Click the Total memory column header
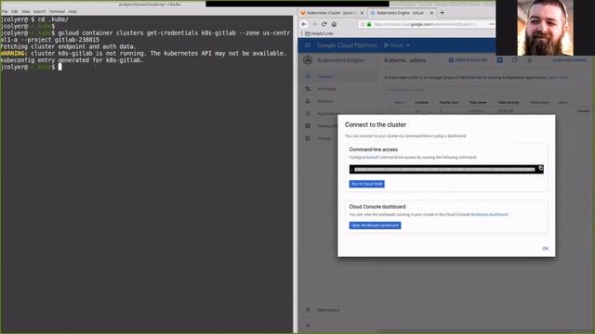Viewport: 595px width, 334px height. point(509,103)
